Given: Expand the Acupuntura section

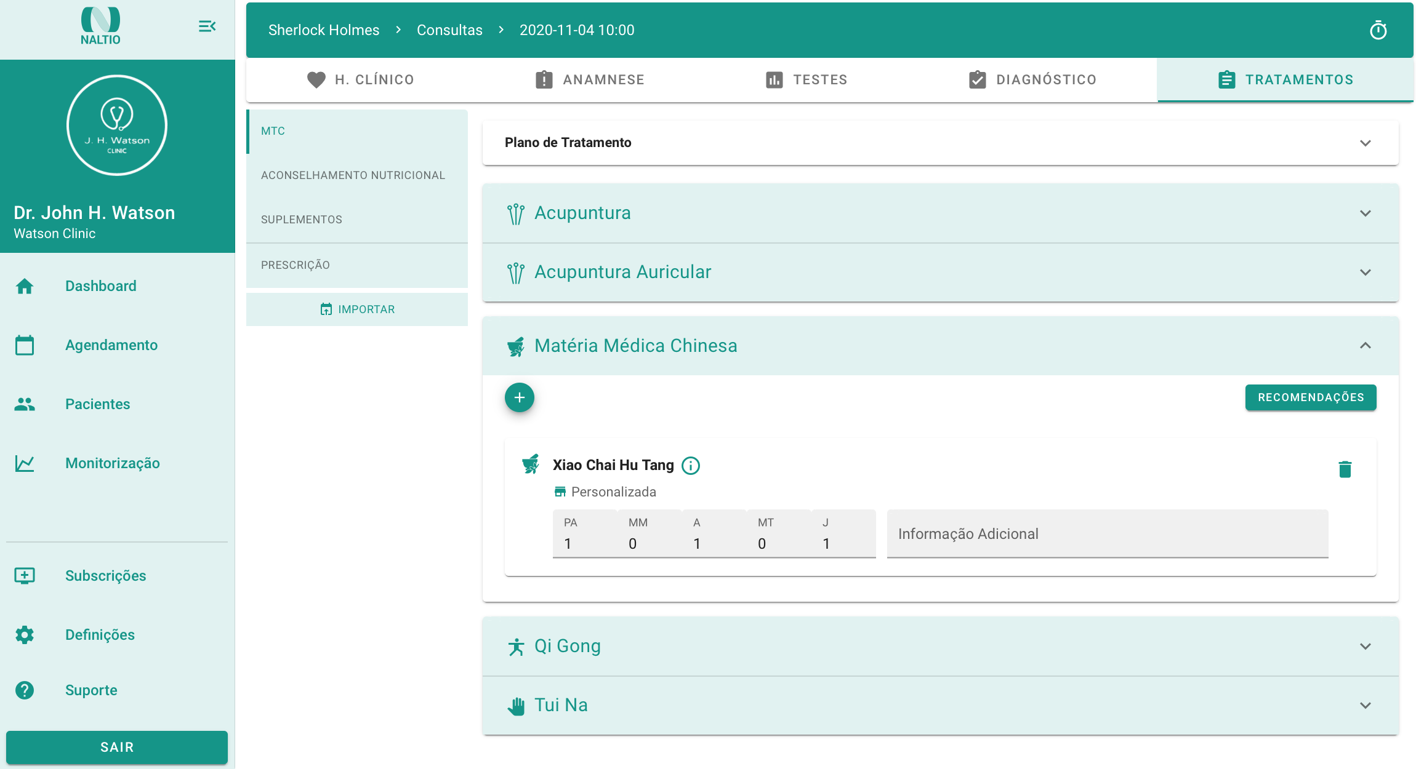Looking at the screenshot, I should tap(1365, 213).
